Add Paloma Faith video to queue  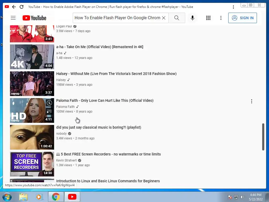[49, 112]
